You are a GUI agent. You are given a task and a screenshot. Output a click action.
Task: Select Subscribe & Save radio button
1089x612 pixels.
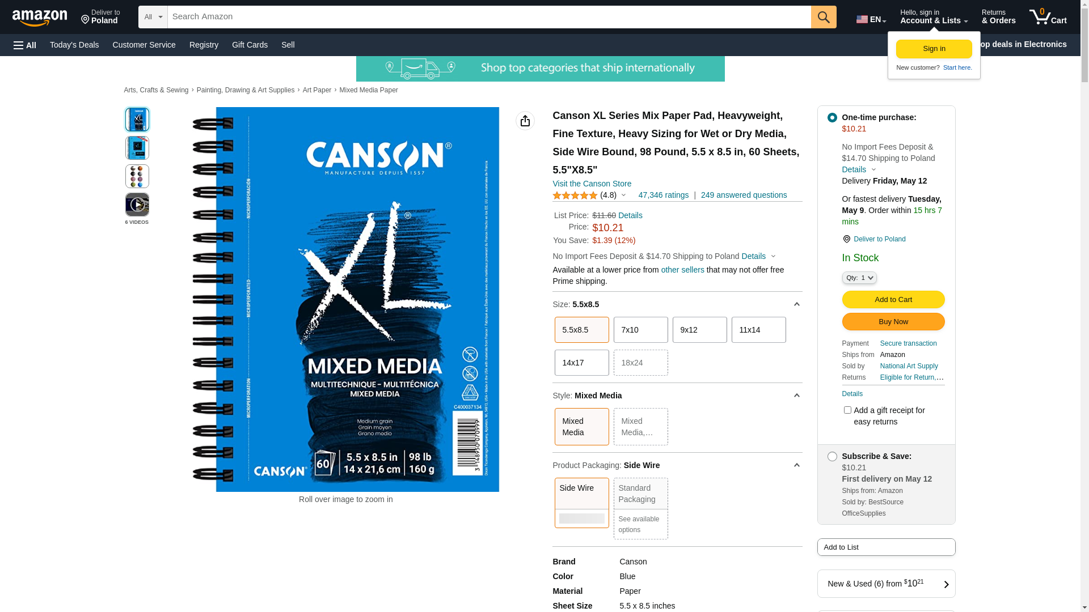(x=832, y=457)
